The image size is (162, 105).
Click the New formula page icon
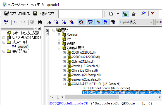coord(111,13)
